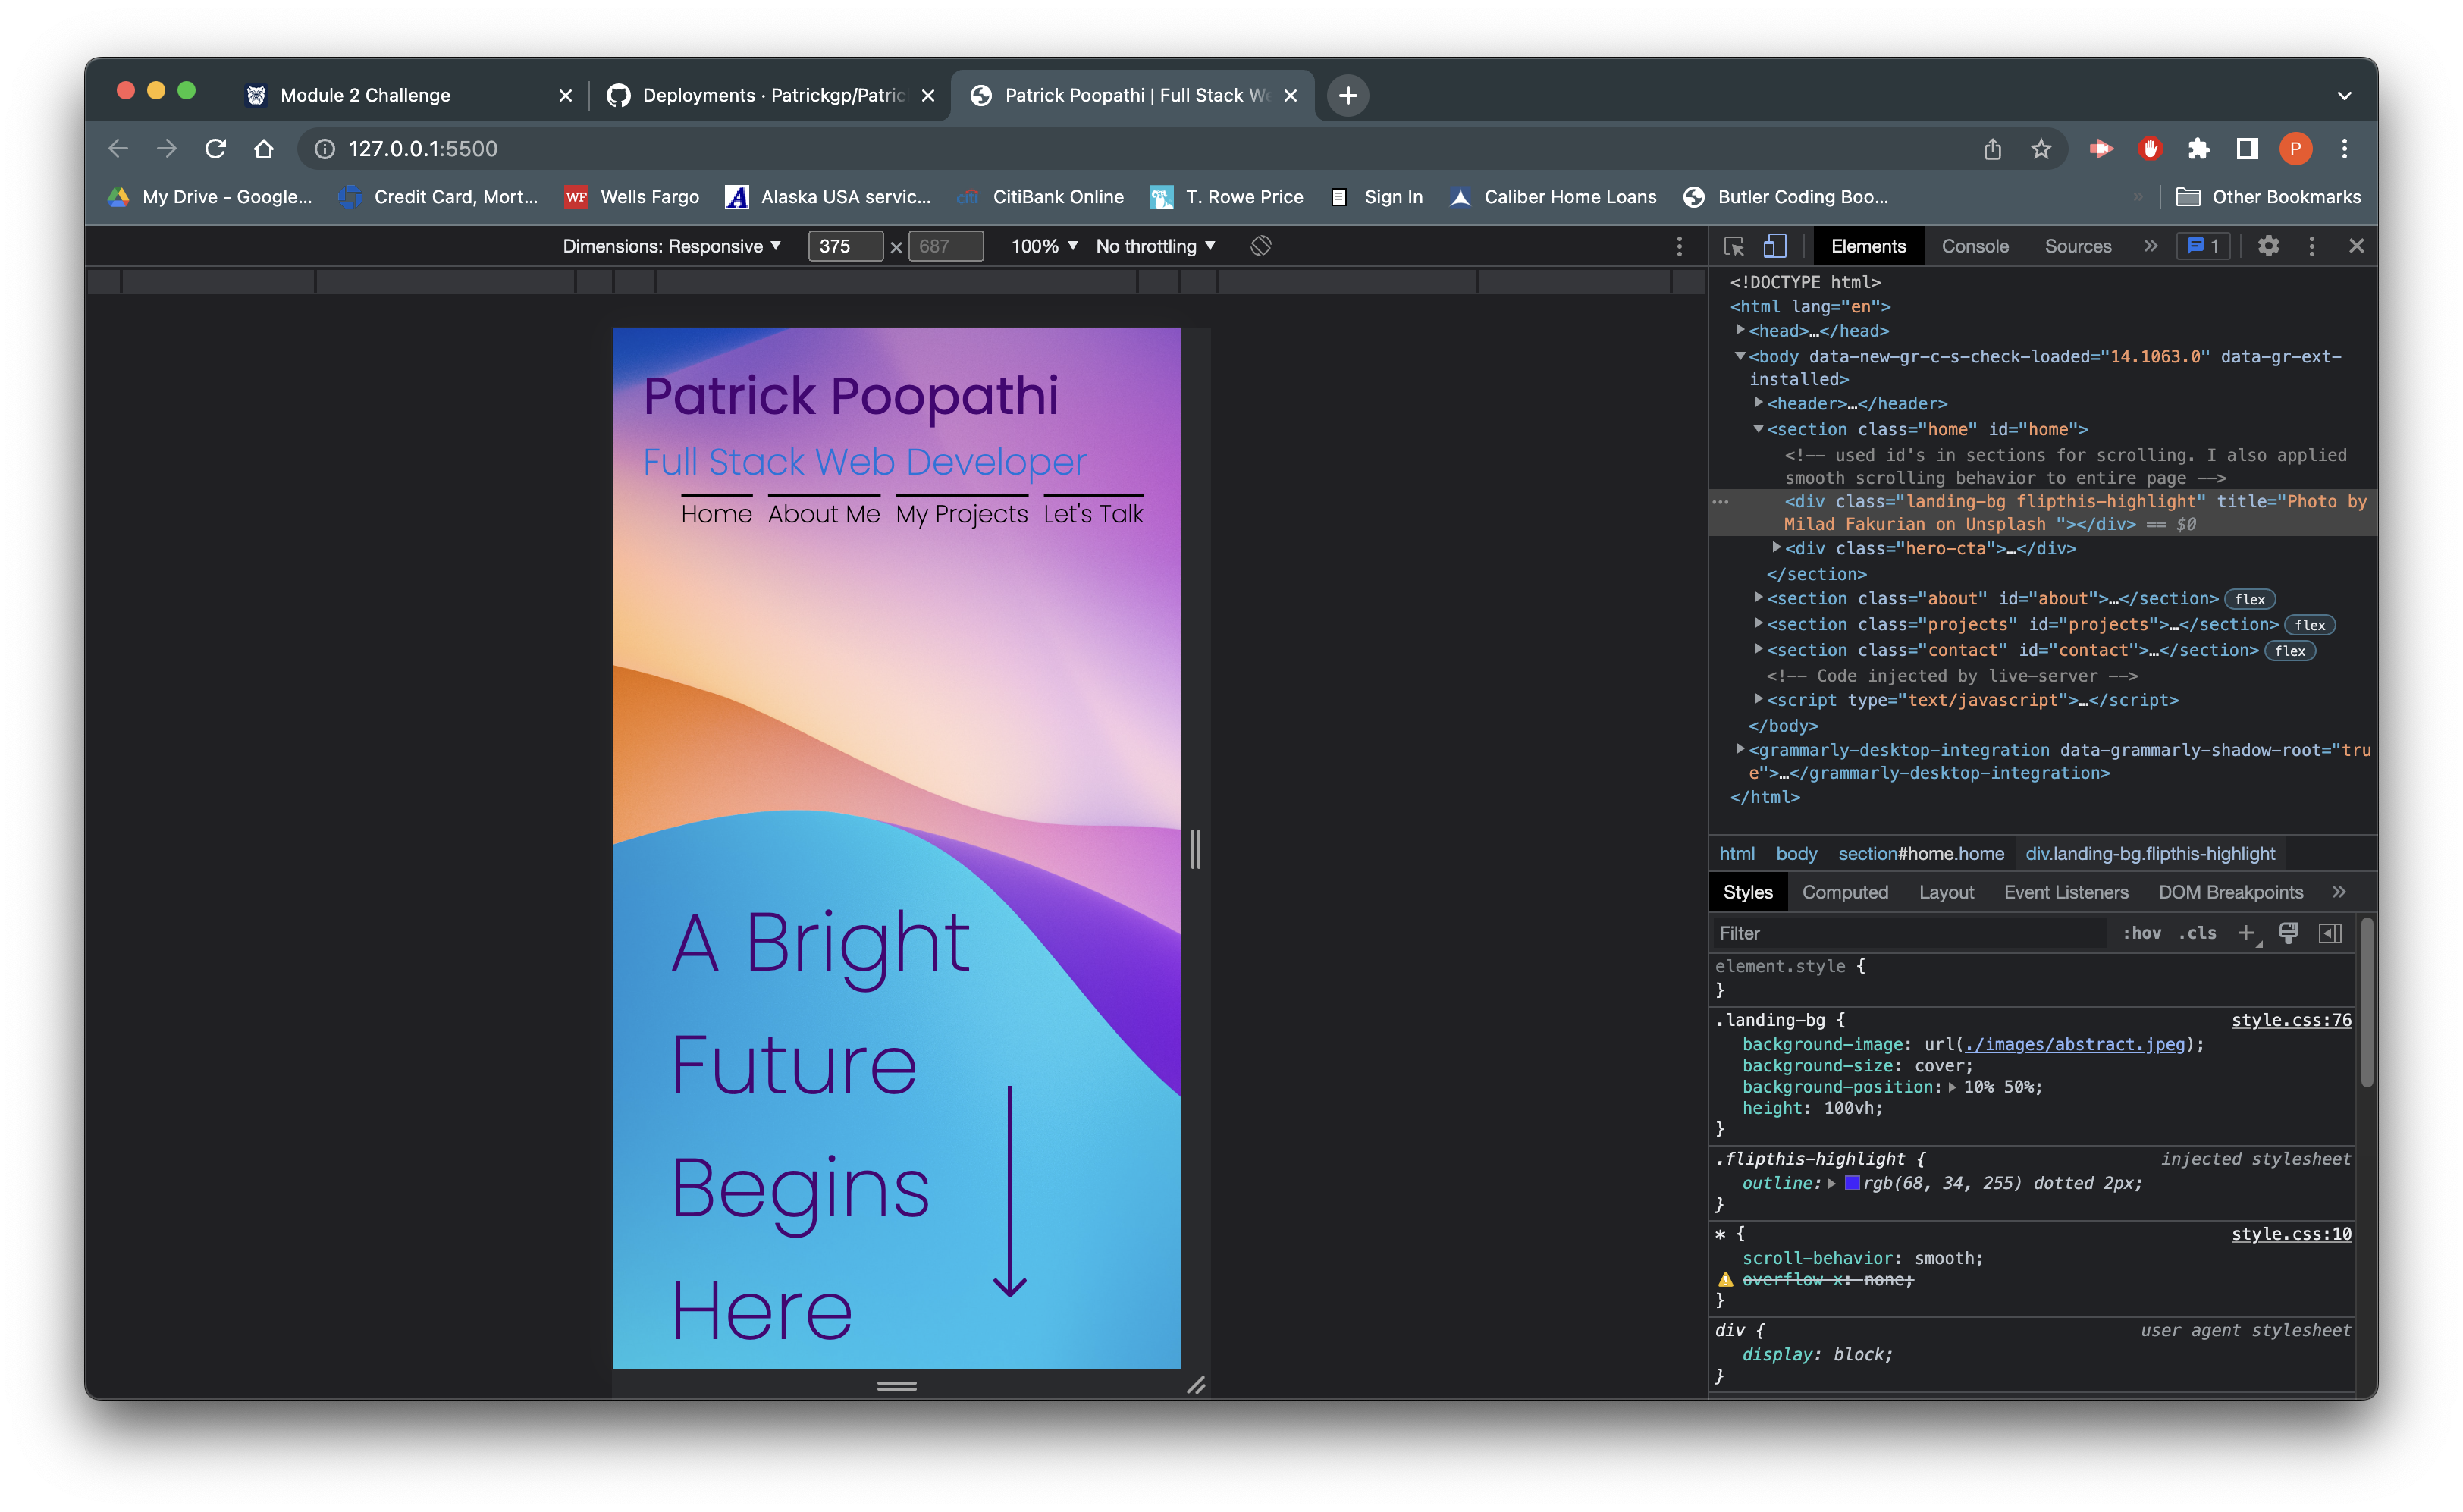Open Dimensions: Responsive dropdown
Screen dimensions: 2463x1512
pos(672,246)
